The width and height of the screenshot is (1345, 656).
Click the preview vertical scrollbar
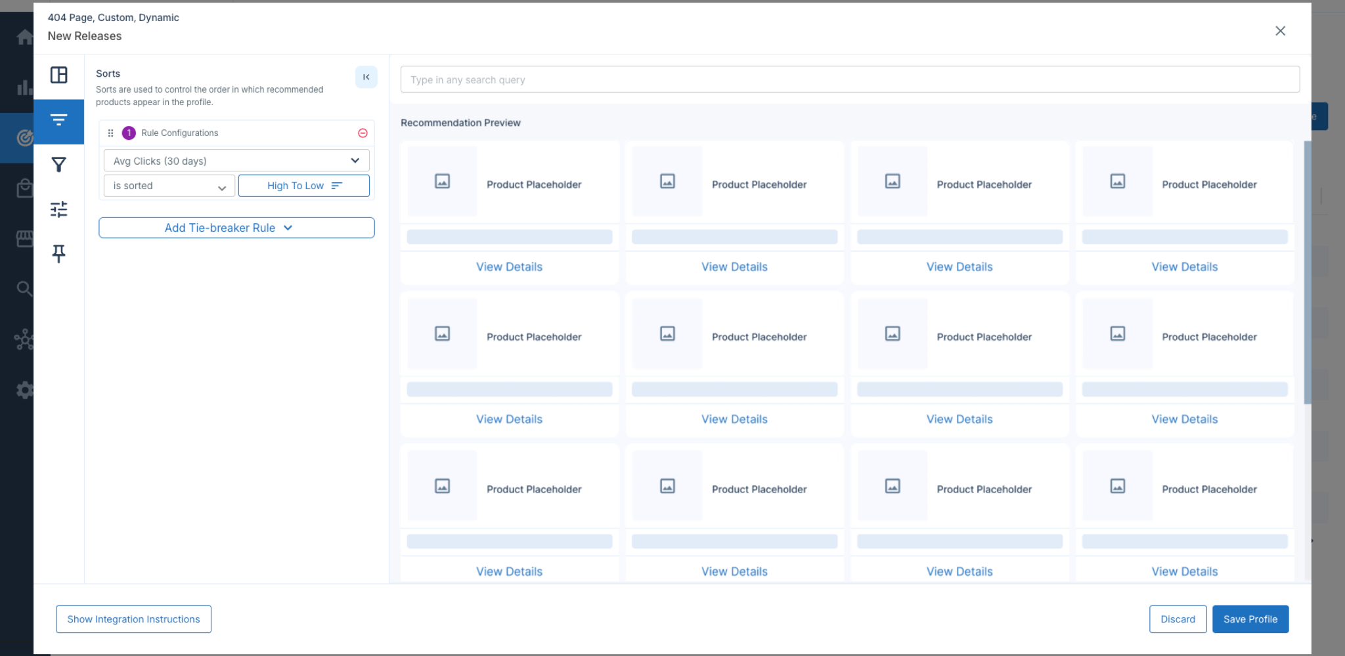(x=1307, y=273)
